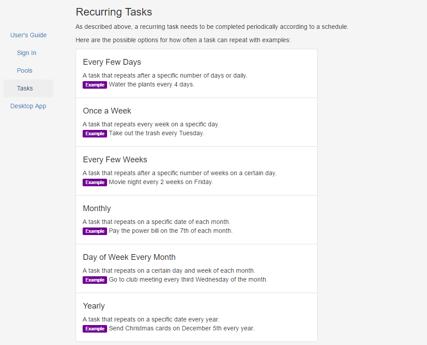This screenshot has width=427, height=345.
Task: Click the Example badge beside Movie night
Action: (95, 182)
